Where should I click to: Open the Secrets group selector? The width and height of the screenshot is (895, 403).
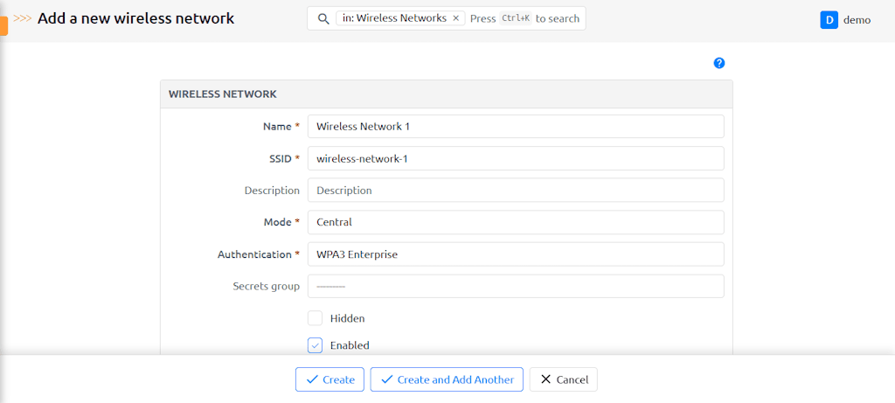coord(516,286)
